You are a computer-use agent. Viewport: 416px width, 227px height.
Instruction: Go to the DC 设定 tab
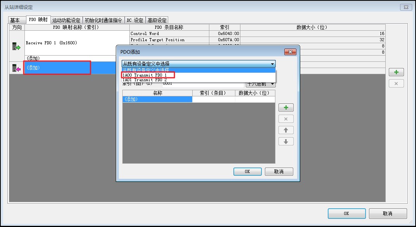tap(135, 20)
